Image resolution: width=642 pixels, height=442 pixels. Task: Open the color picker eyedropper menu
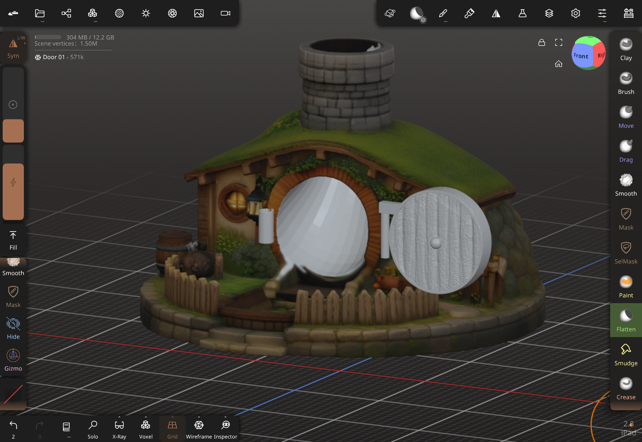pyautogui.click(x=469, y=13)
